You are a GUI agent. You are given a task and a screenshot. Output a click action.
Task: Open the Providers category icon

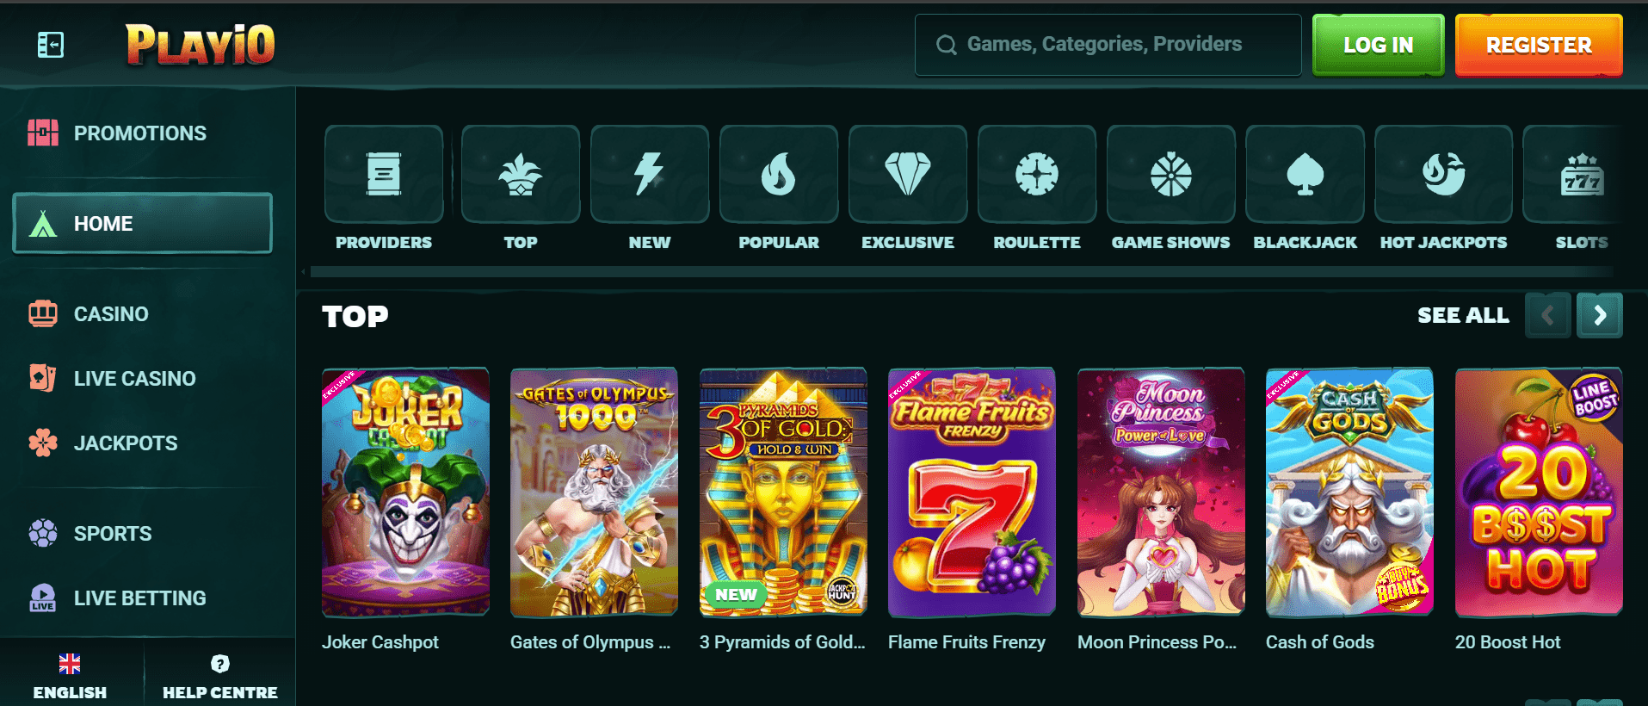(x=384, y=174)
